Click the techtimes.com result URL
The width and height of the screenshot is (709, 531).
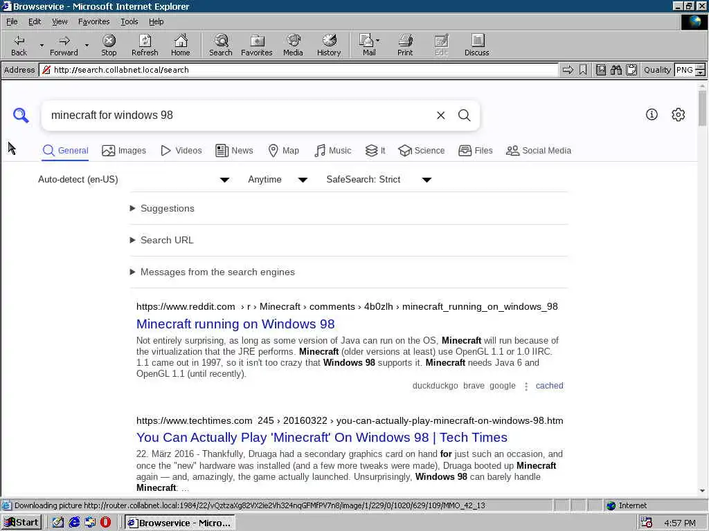point(350,421)
